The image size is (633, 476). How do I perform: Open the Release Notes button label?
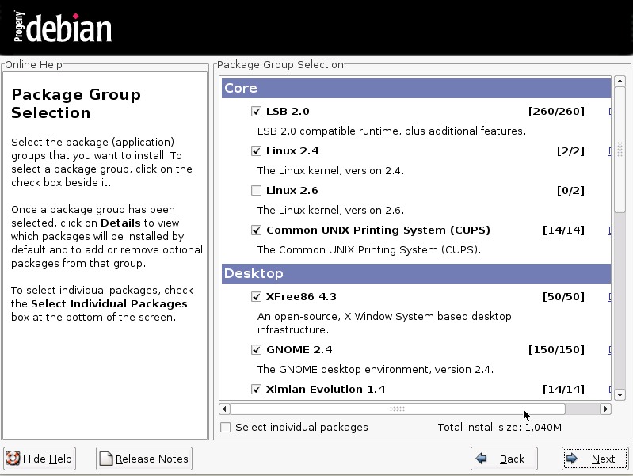(x=152, y=459)
